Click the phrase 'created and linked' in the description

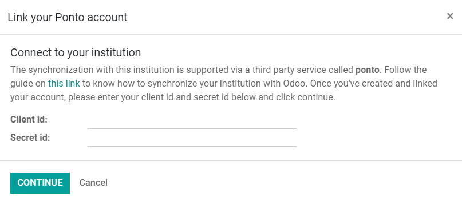click(x=399, y=84)
